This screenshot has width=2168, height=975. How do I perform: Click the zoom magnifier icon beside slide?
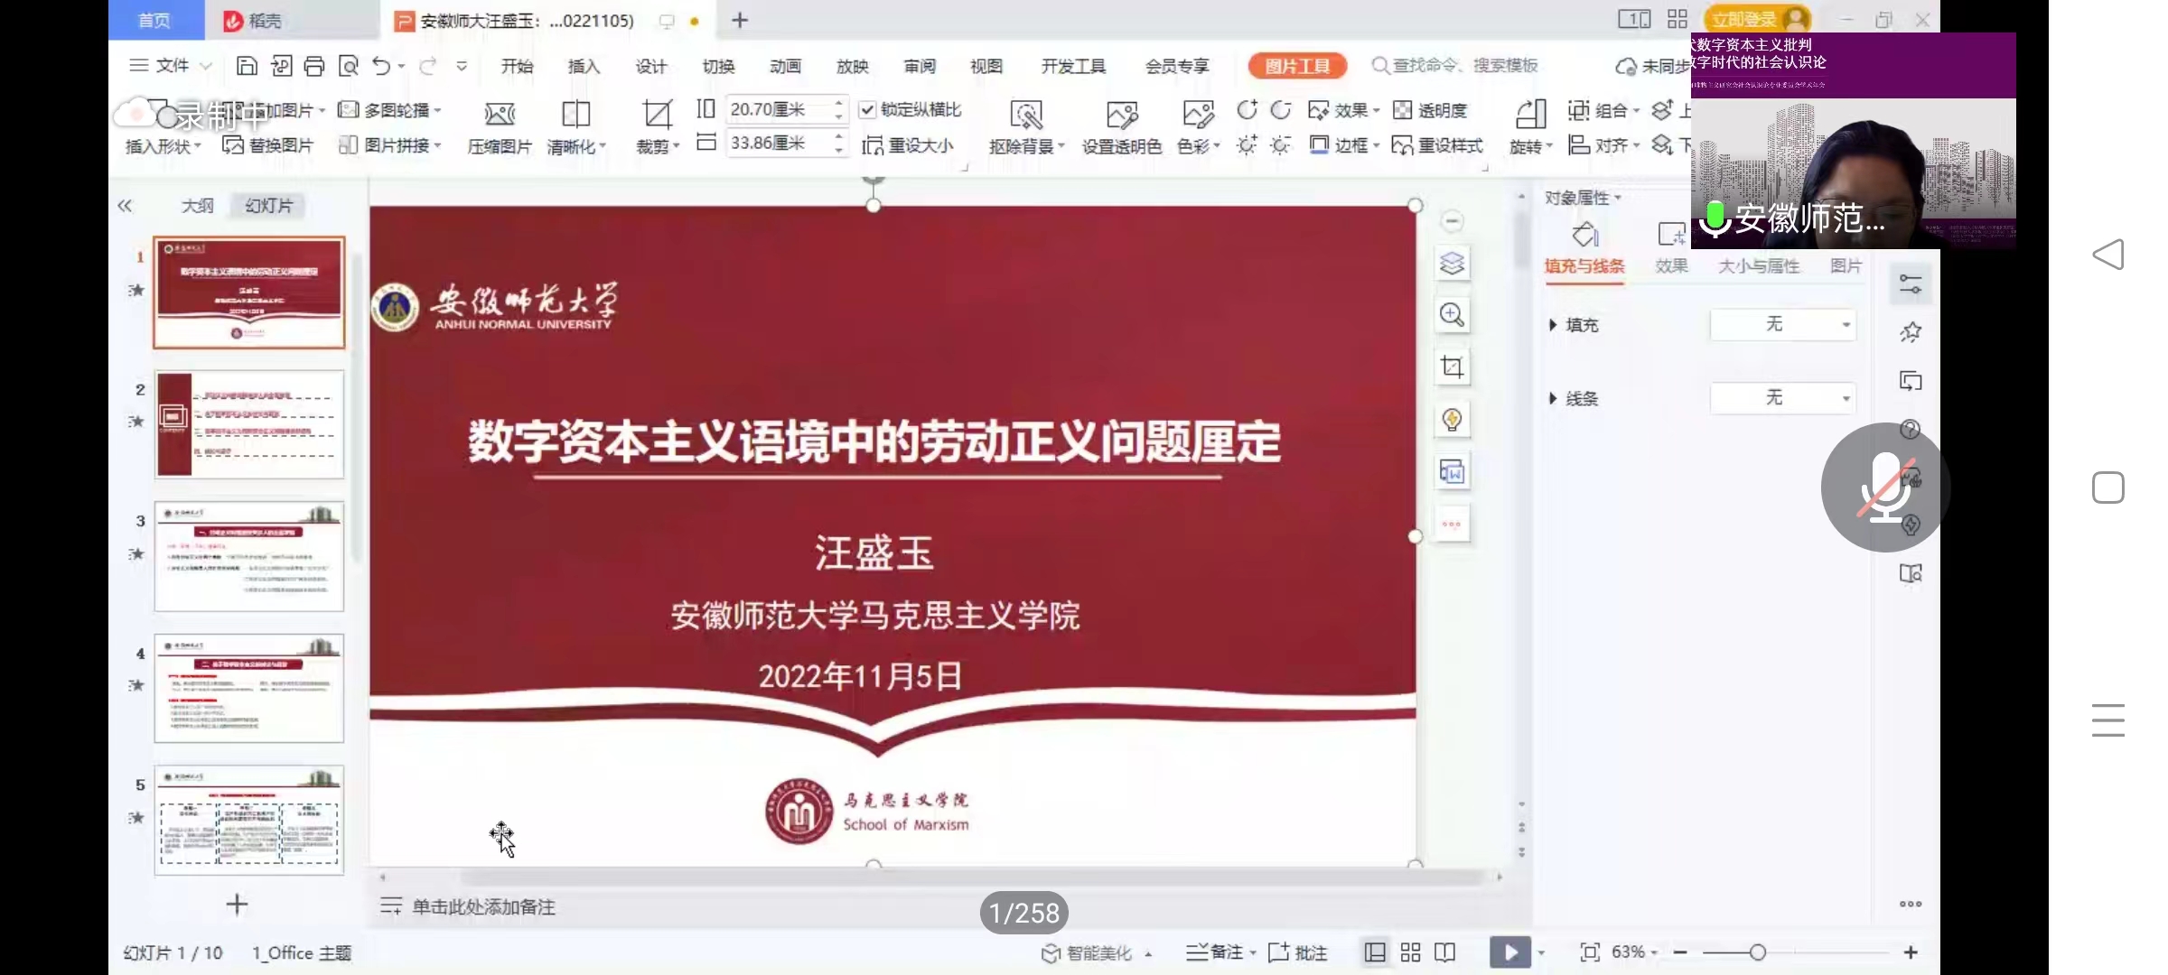[x=1452, y=315]
